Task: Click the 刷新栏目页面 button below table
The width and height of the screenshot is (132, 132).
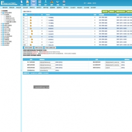Action: [x=39, y=48]
